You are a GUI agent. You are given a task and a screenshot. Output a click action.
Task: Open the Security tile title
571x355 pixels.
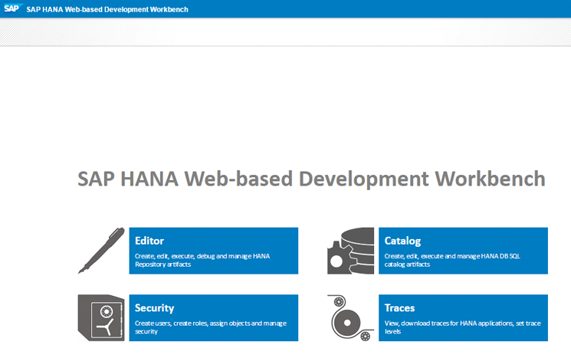coord(154,307)
